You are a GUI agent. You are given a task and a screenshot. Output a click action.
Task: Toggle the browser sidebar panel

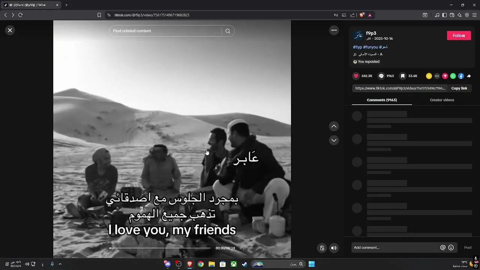444,15
